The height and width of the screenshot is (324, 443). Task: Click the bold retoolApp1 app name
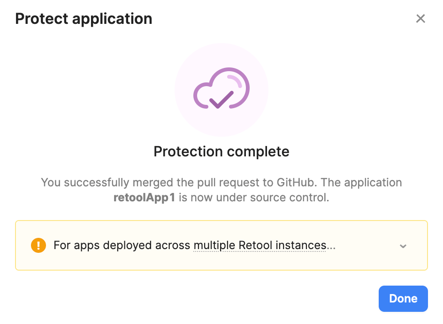pyautogui.click(x=144, y=198)
